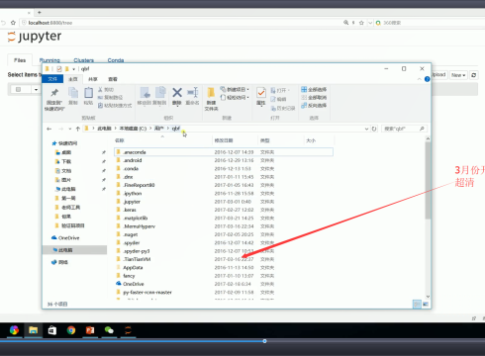The image size is (485, 356).
Task: Open the Jupyter selection dropdown arrow
Action: click(x=36, y=89)
